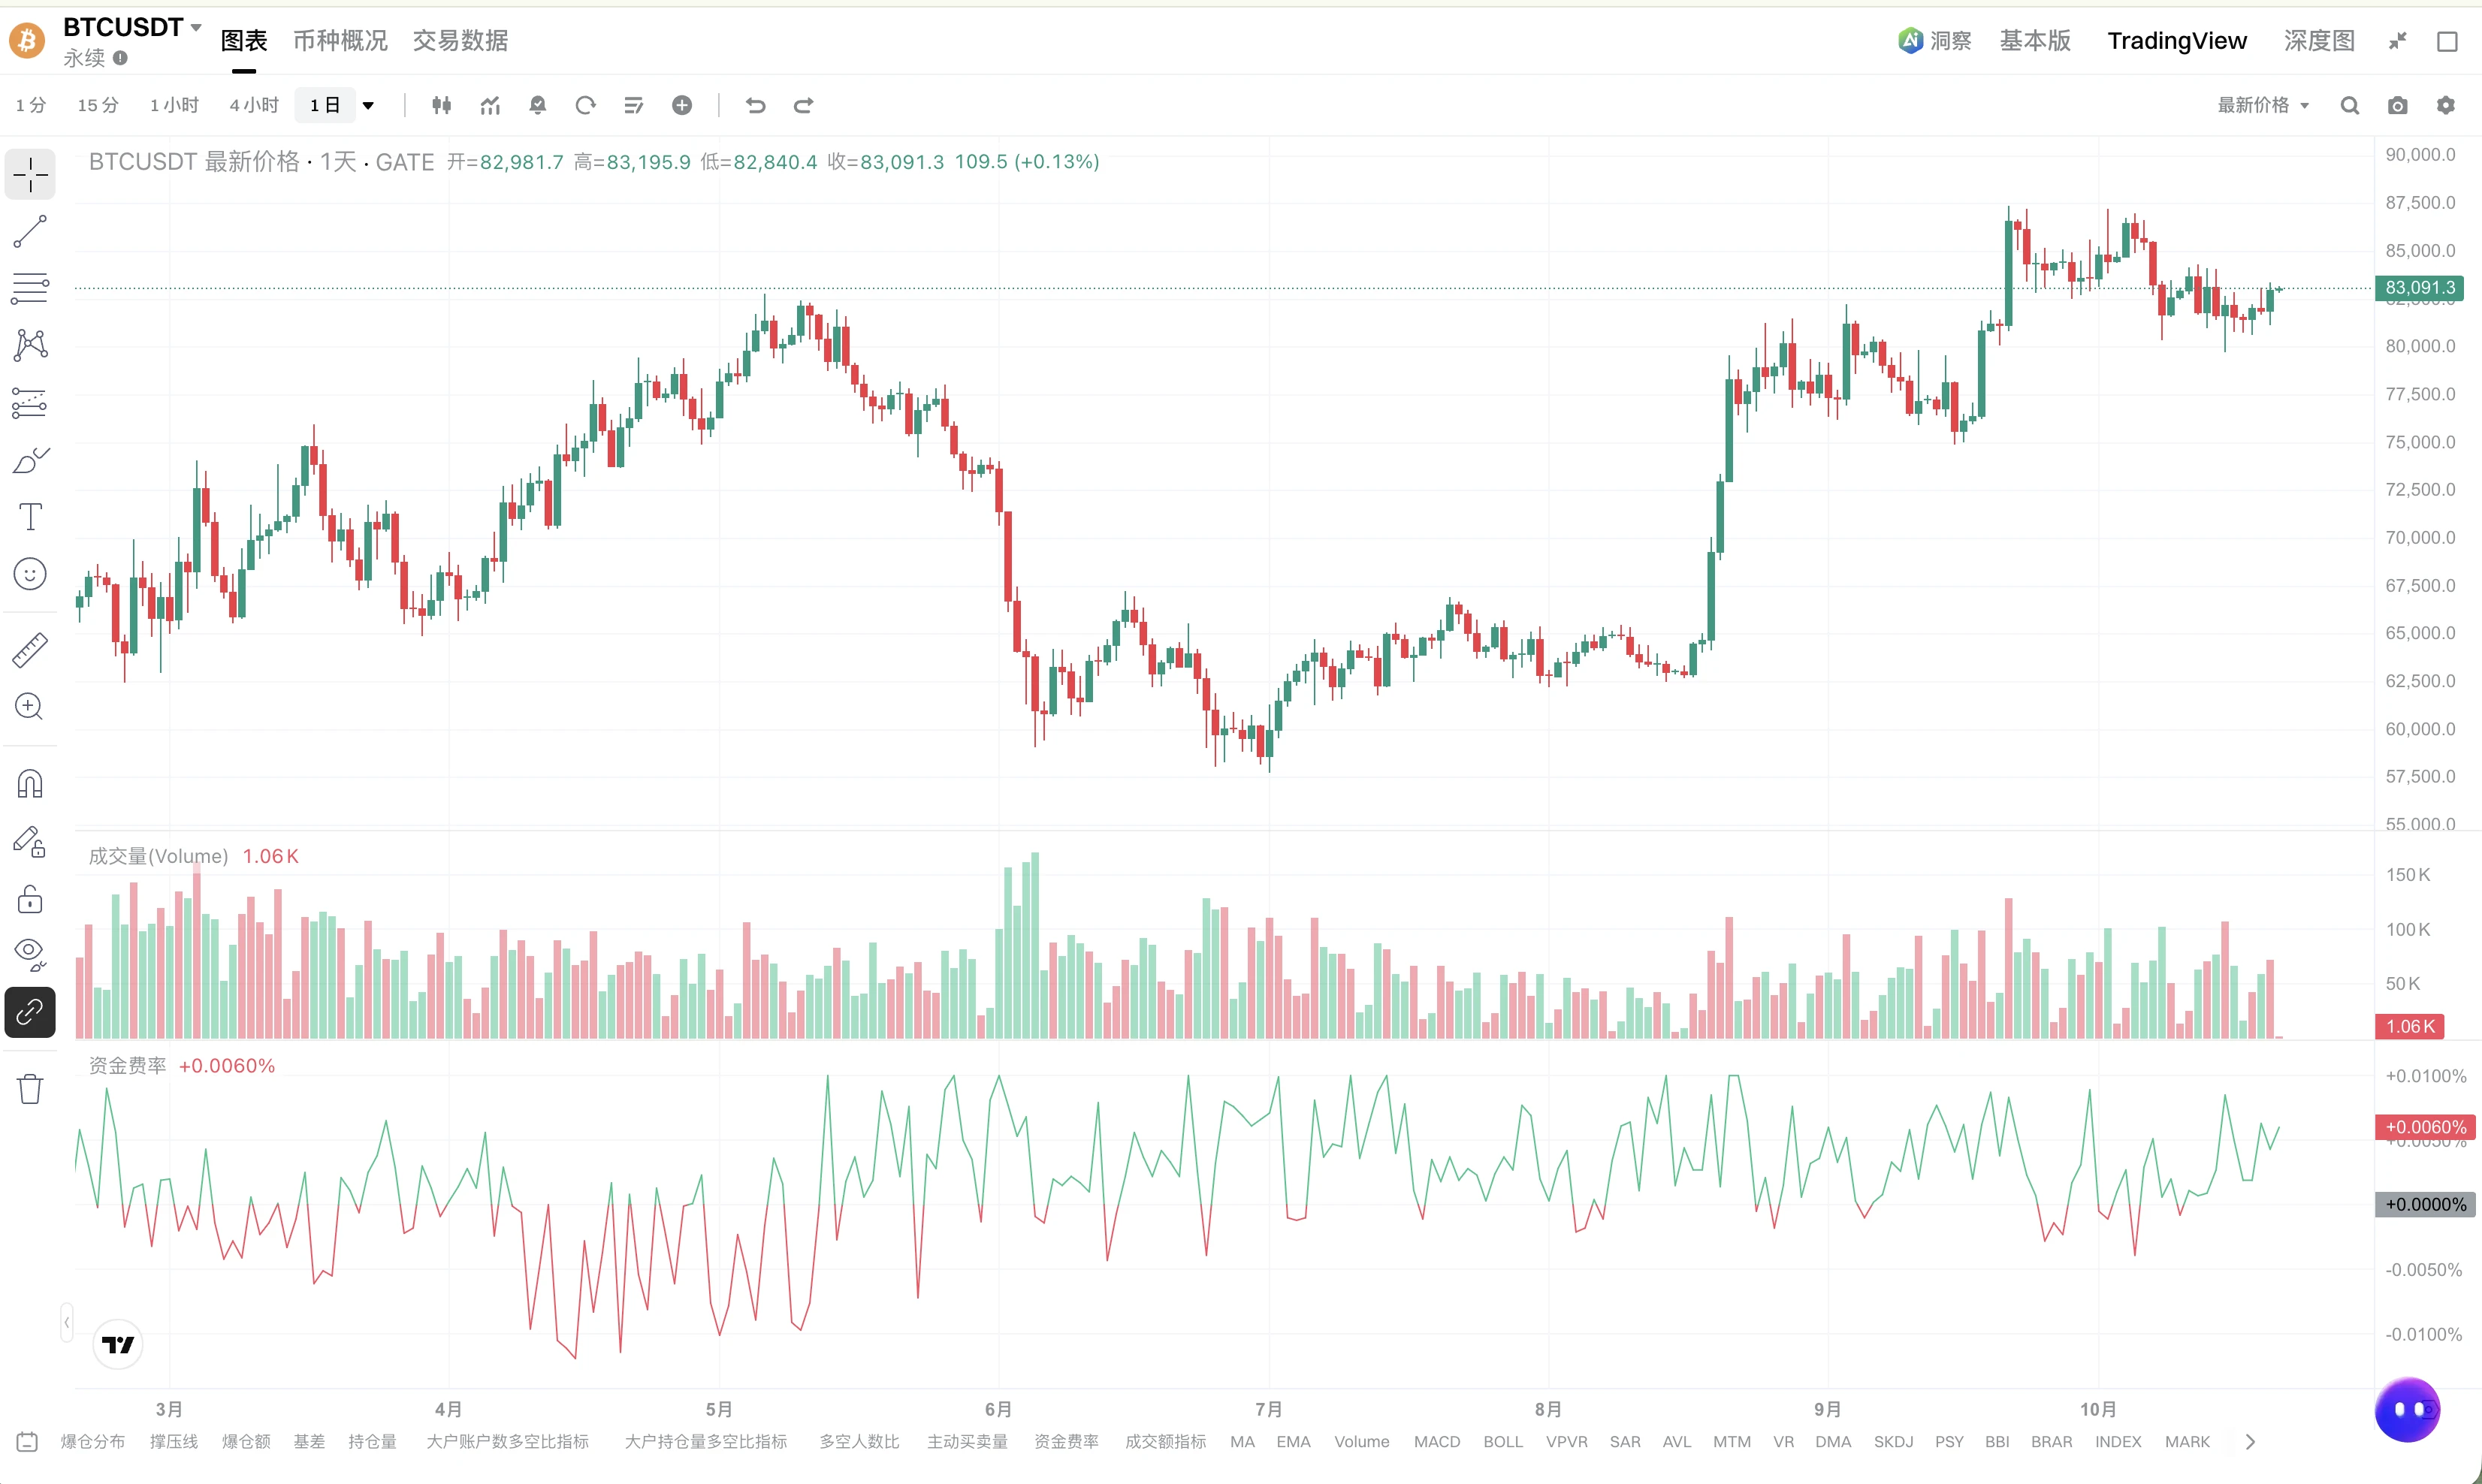Toggle magnet mode on the sidebar

[30, 784]
